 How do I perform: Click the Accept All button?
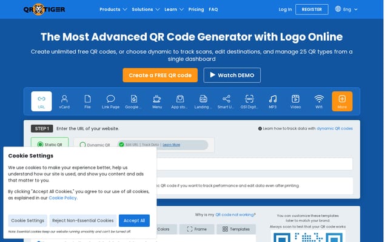click(x=134, y=220)
